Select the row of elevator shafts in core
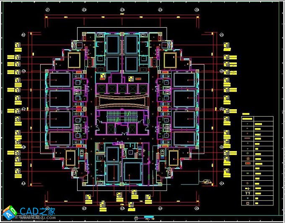Viewport: 285px width, 223px height. tap(122, 88)
